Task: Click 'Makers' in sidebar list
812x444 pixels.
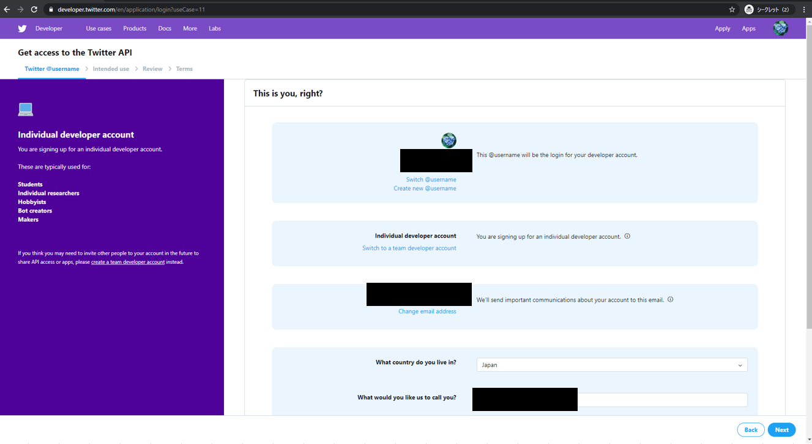Action: click(28, 220)
